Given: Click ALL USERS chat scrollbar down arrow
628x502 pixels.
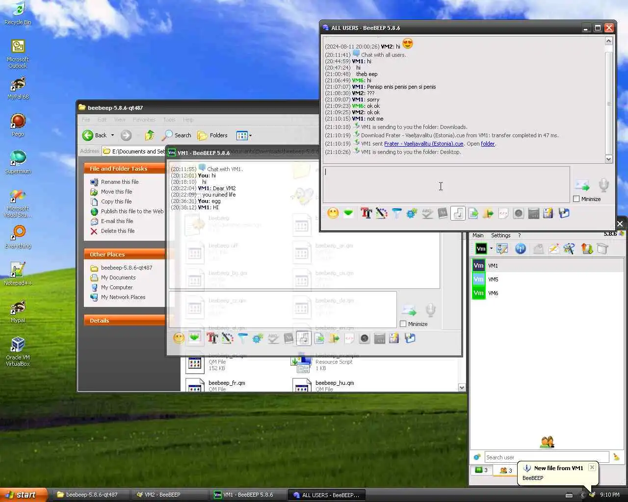Looking at the screenshot, I should (609, 159).
